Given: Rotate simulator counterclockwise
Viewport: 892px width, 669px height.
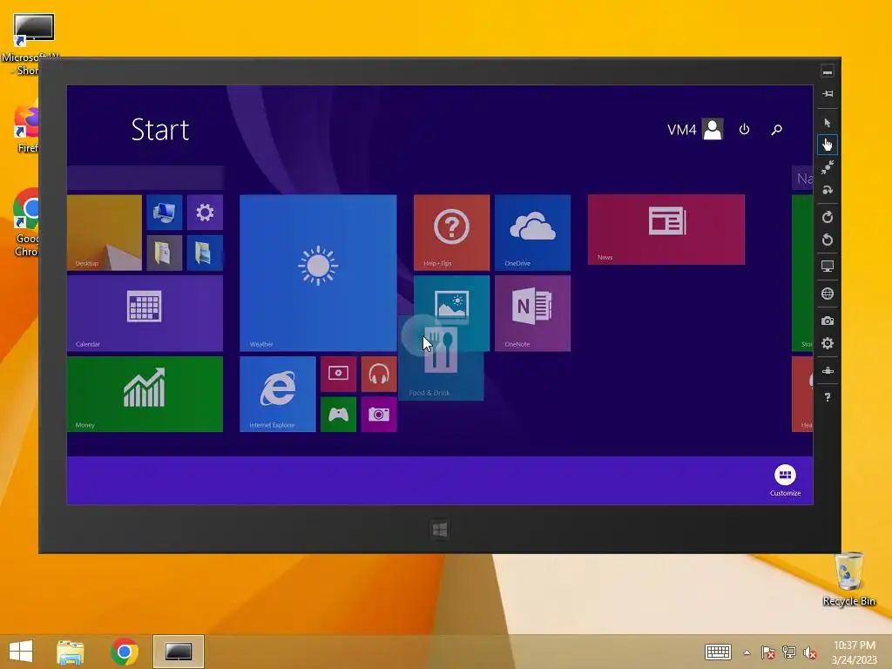Looking at the screenshot, I should tap(828, 240).
